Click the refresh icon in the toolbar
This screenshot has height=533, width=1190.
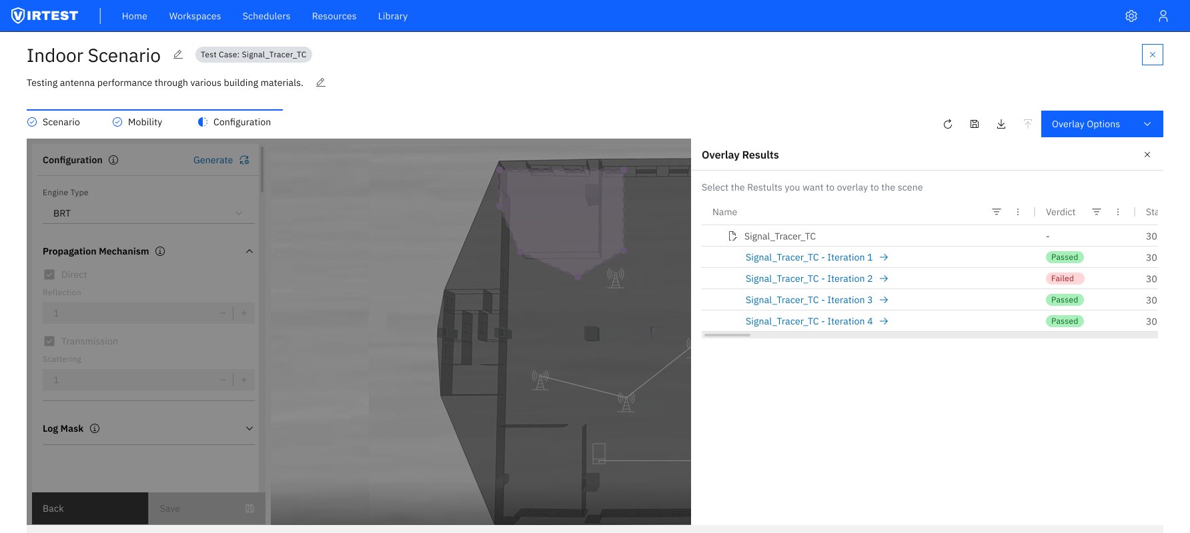click(948, 124)
